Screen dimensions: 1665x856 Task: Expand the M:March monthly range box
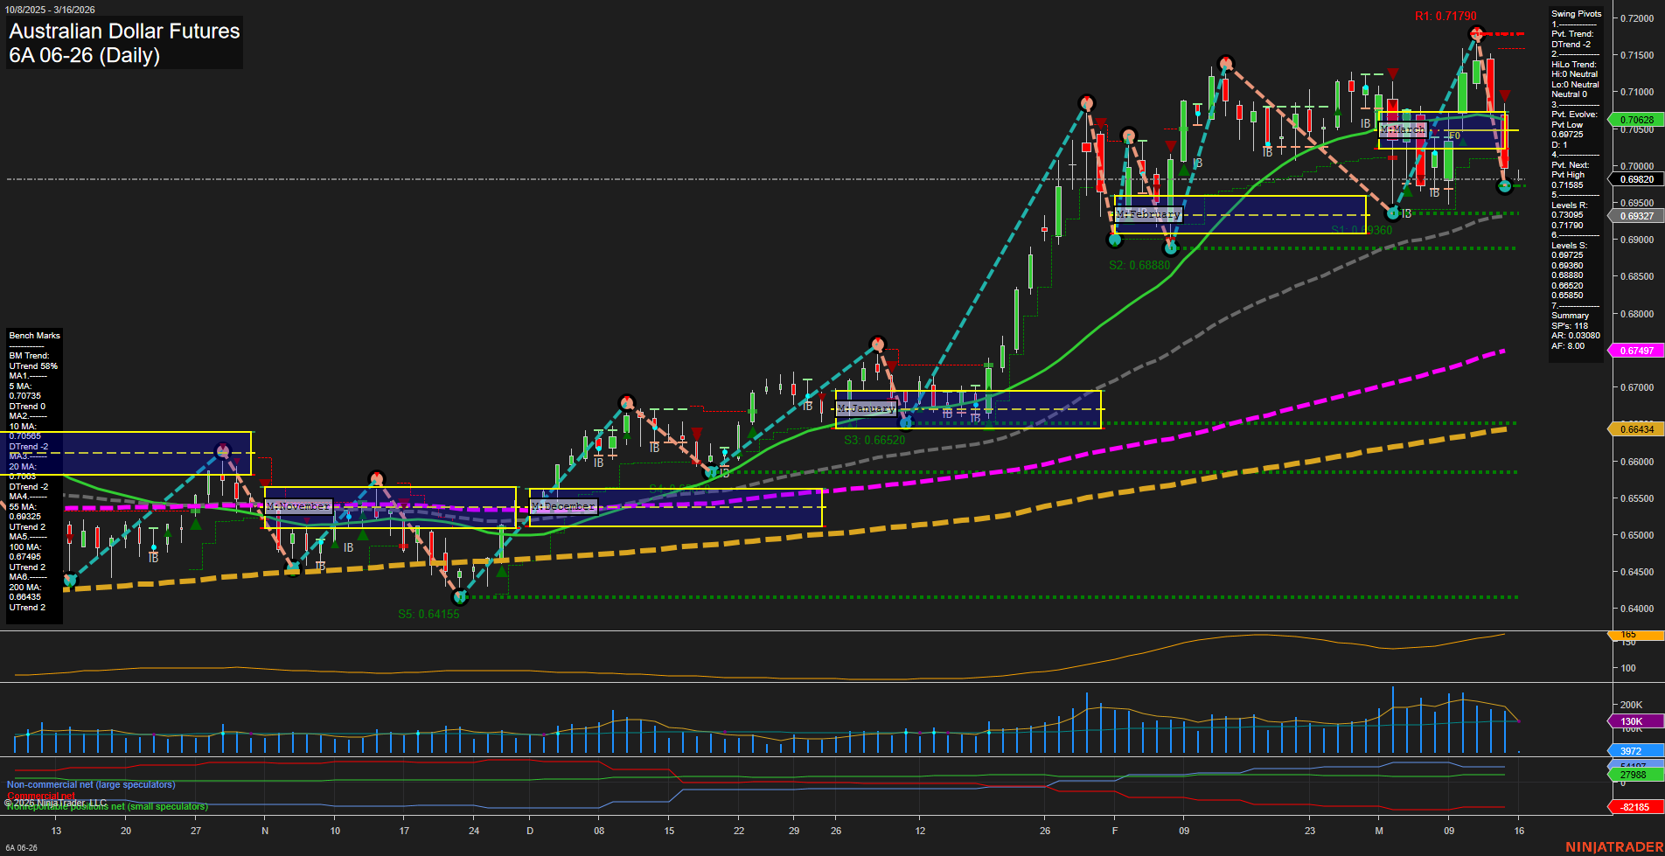1403,129
